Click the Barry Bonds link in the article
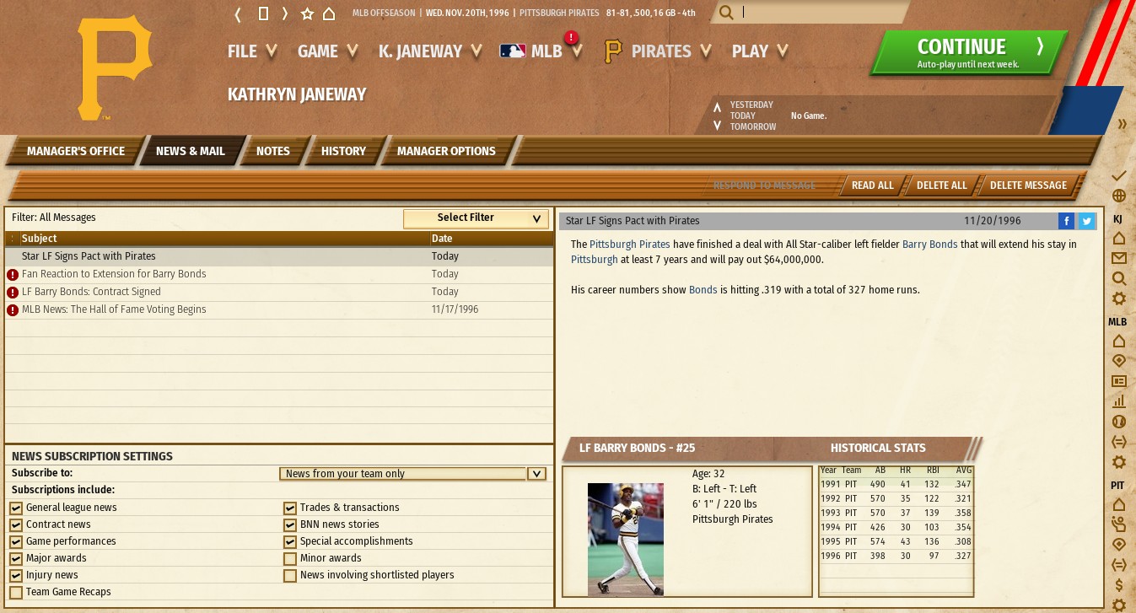The image size is (1136, 613). coord(930,245)
